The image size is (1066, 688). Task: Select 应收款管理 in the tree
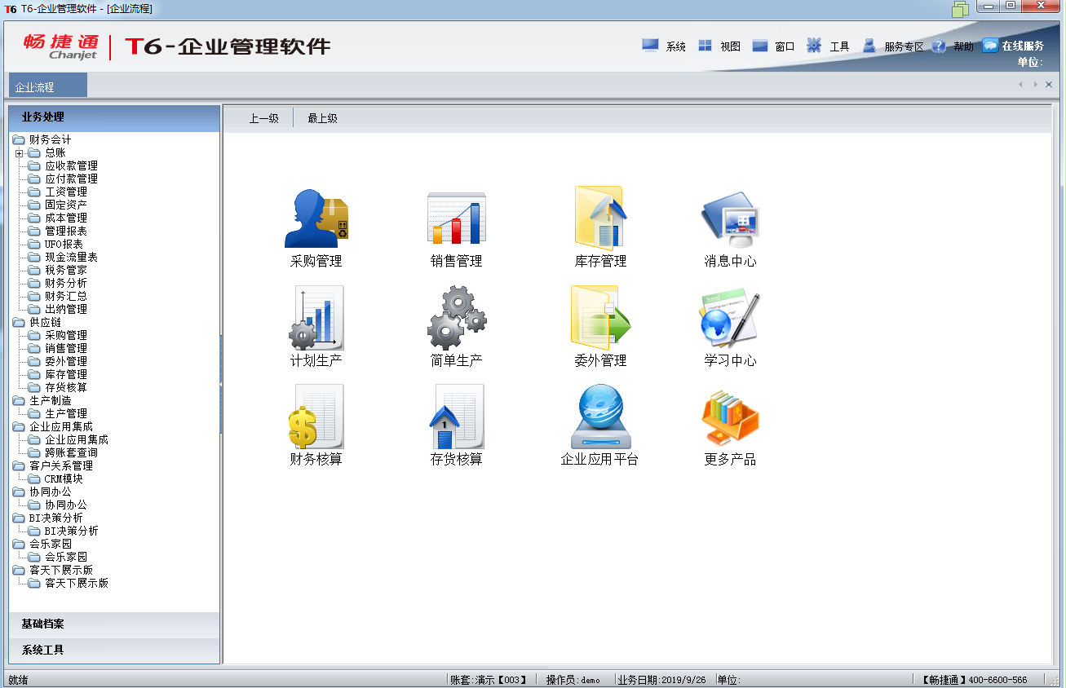(x=71, y=165)
